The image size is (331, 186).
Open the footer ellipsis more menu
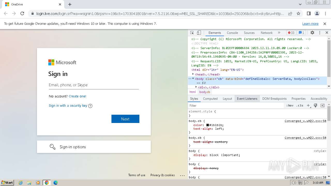[182, 175]
